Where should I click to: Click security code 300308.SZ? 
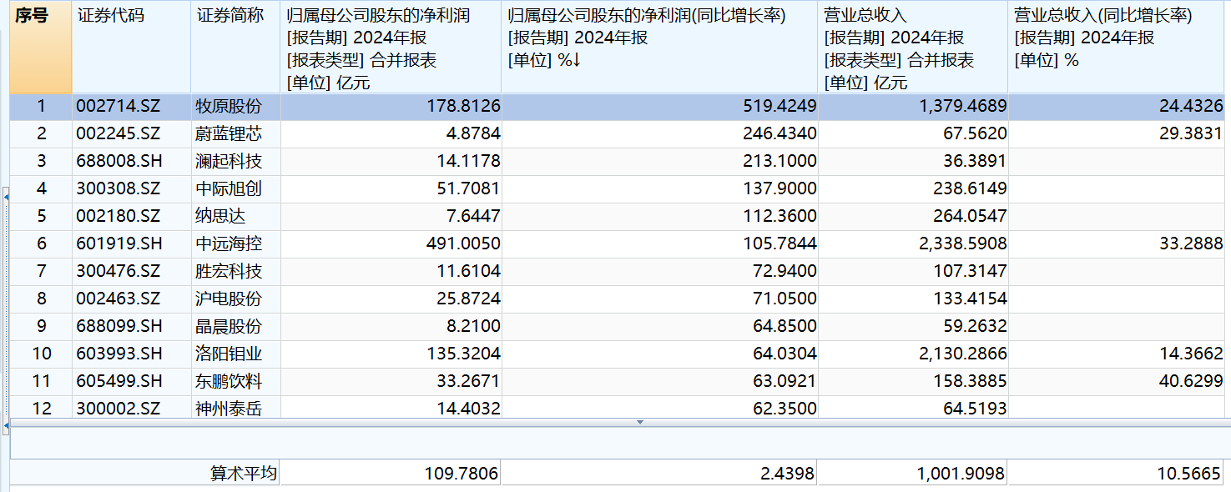[x=118, y=188]
